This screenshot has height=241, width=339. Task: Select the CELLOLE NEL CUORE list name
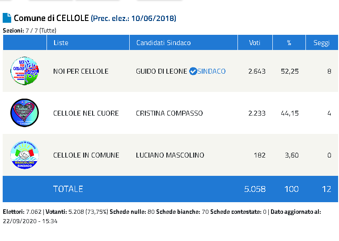[x=86, y=113]
